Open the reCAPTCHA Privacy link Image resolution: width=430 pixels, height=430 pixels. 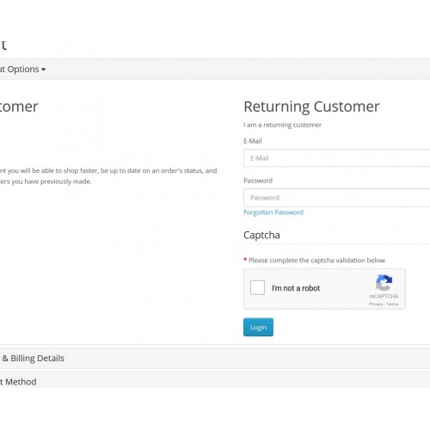coord(376,304)
